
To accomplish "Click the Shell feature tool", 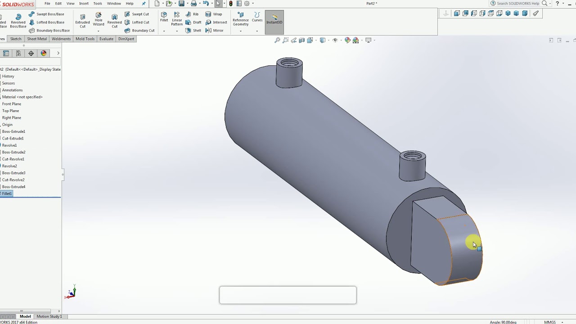I will pos(193,30).
